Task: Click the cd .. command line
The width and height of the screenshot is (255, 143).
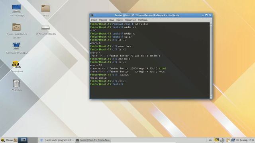Action: (108, 81)
